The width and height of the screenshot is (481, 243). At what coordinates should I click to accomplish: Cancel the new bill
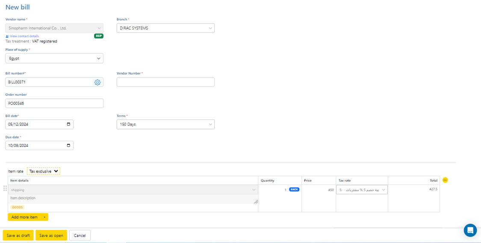click(80, 236)
